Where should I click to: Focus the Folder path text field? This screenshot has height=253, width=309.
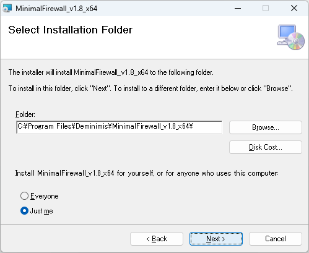(120, 127)
